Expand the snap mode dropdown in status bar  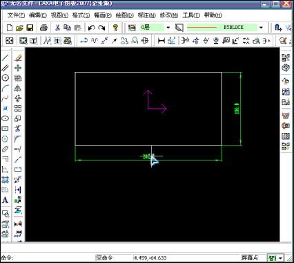280,258
